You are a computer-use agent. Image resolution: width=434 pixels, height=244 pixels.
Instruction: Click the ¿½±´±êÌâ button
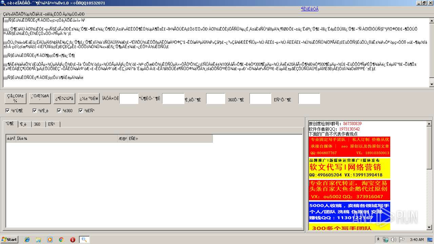(x=89, y=98)
